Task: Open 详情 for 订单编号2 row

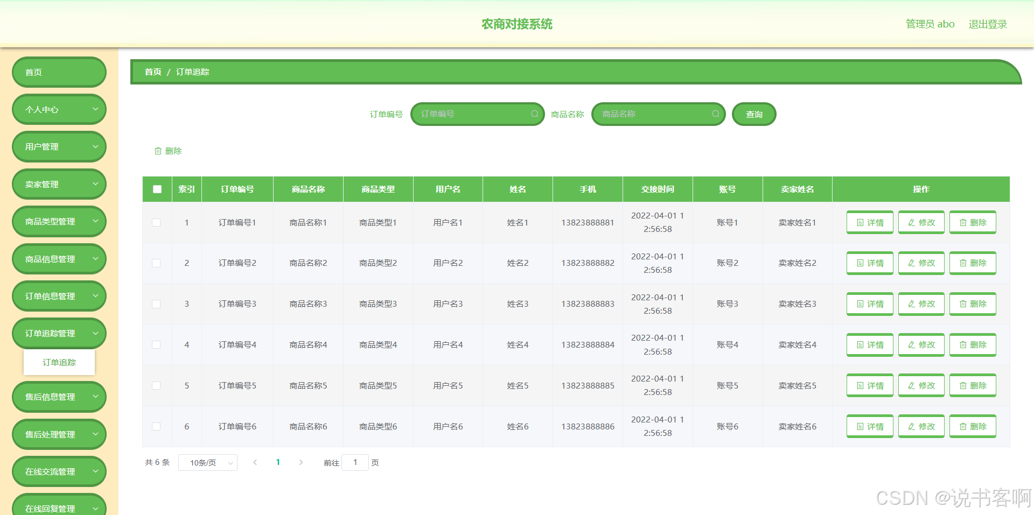Action: 870,263
